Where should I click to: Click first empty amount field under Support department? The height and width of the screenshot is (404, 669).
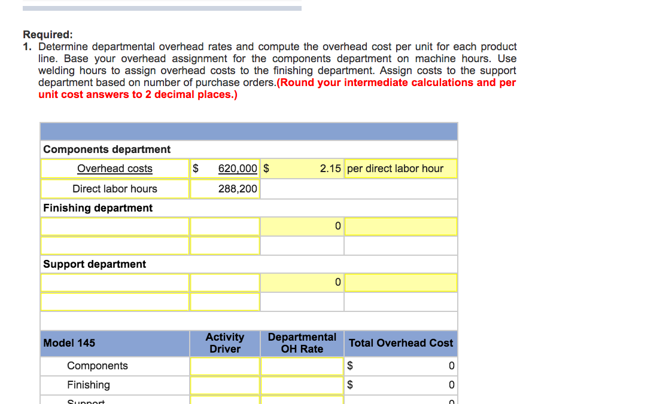coord(225,283)
